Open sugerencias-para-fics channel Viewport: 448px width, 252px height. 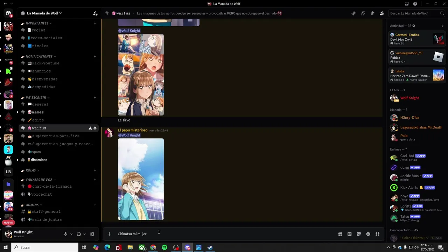pos(59,136)
